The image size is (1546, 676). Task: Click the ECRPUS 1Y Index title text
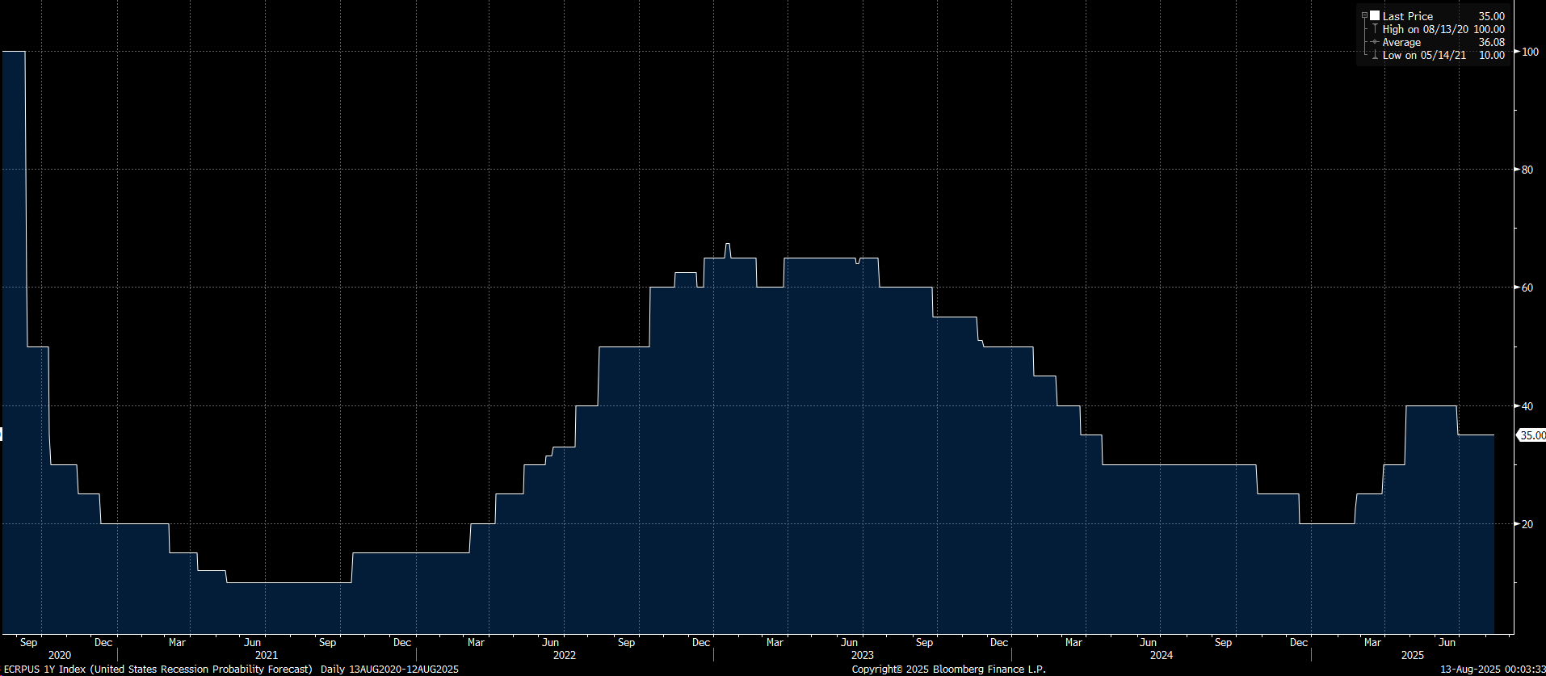tap(158, 669)
